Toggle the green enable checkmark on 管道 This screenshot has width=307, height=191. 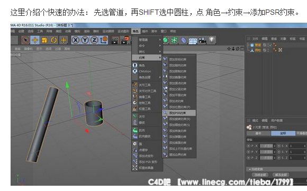click(x=271, y=45)
